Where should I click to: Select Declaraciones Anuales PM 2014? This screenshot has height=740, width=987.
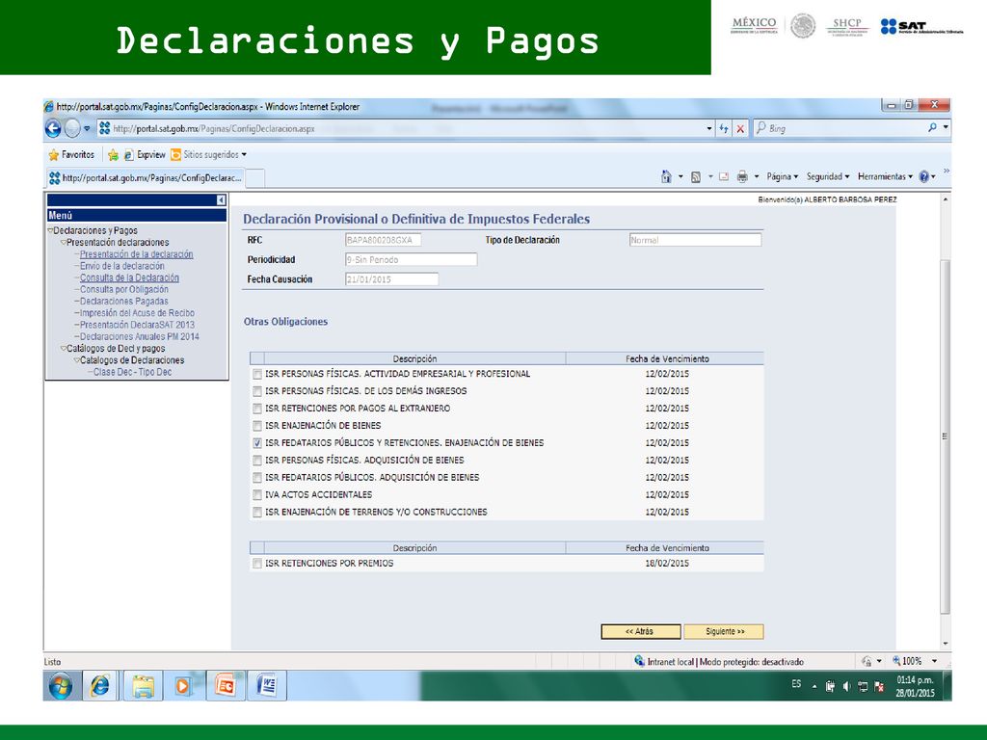(139, 336)
